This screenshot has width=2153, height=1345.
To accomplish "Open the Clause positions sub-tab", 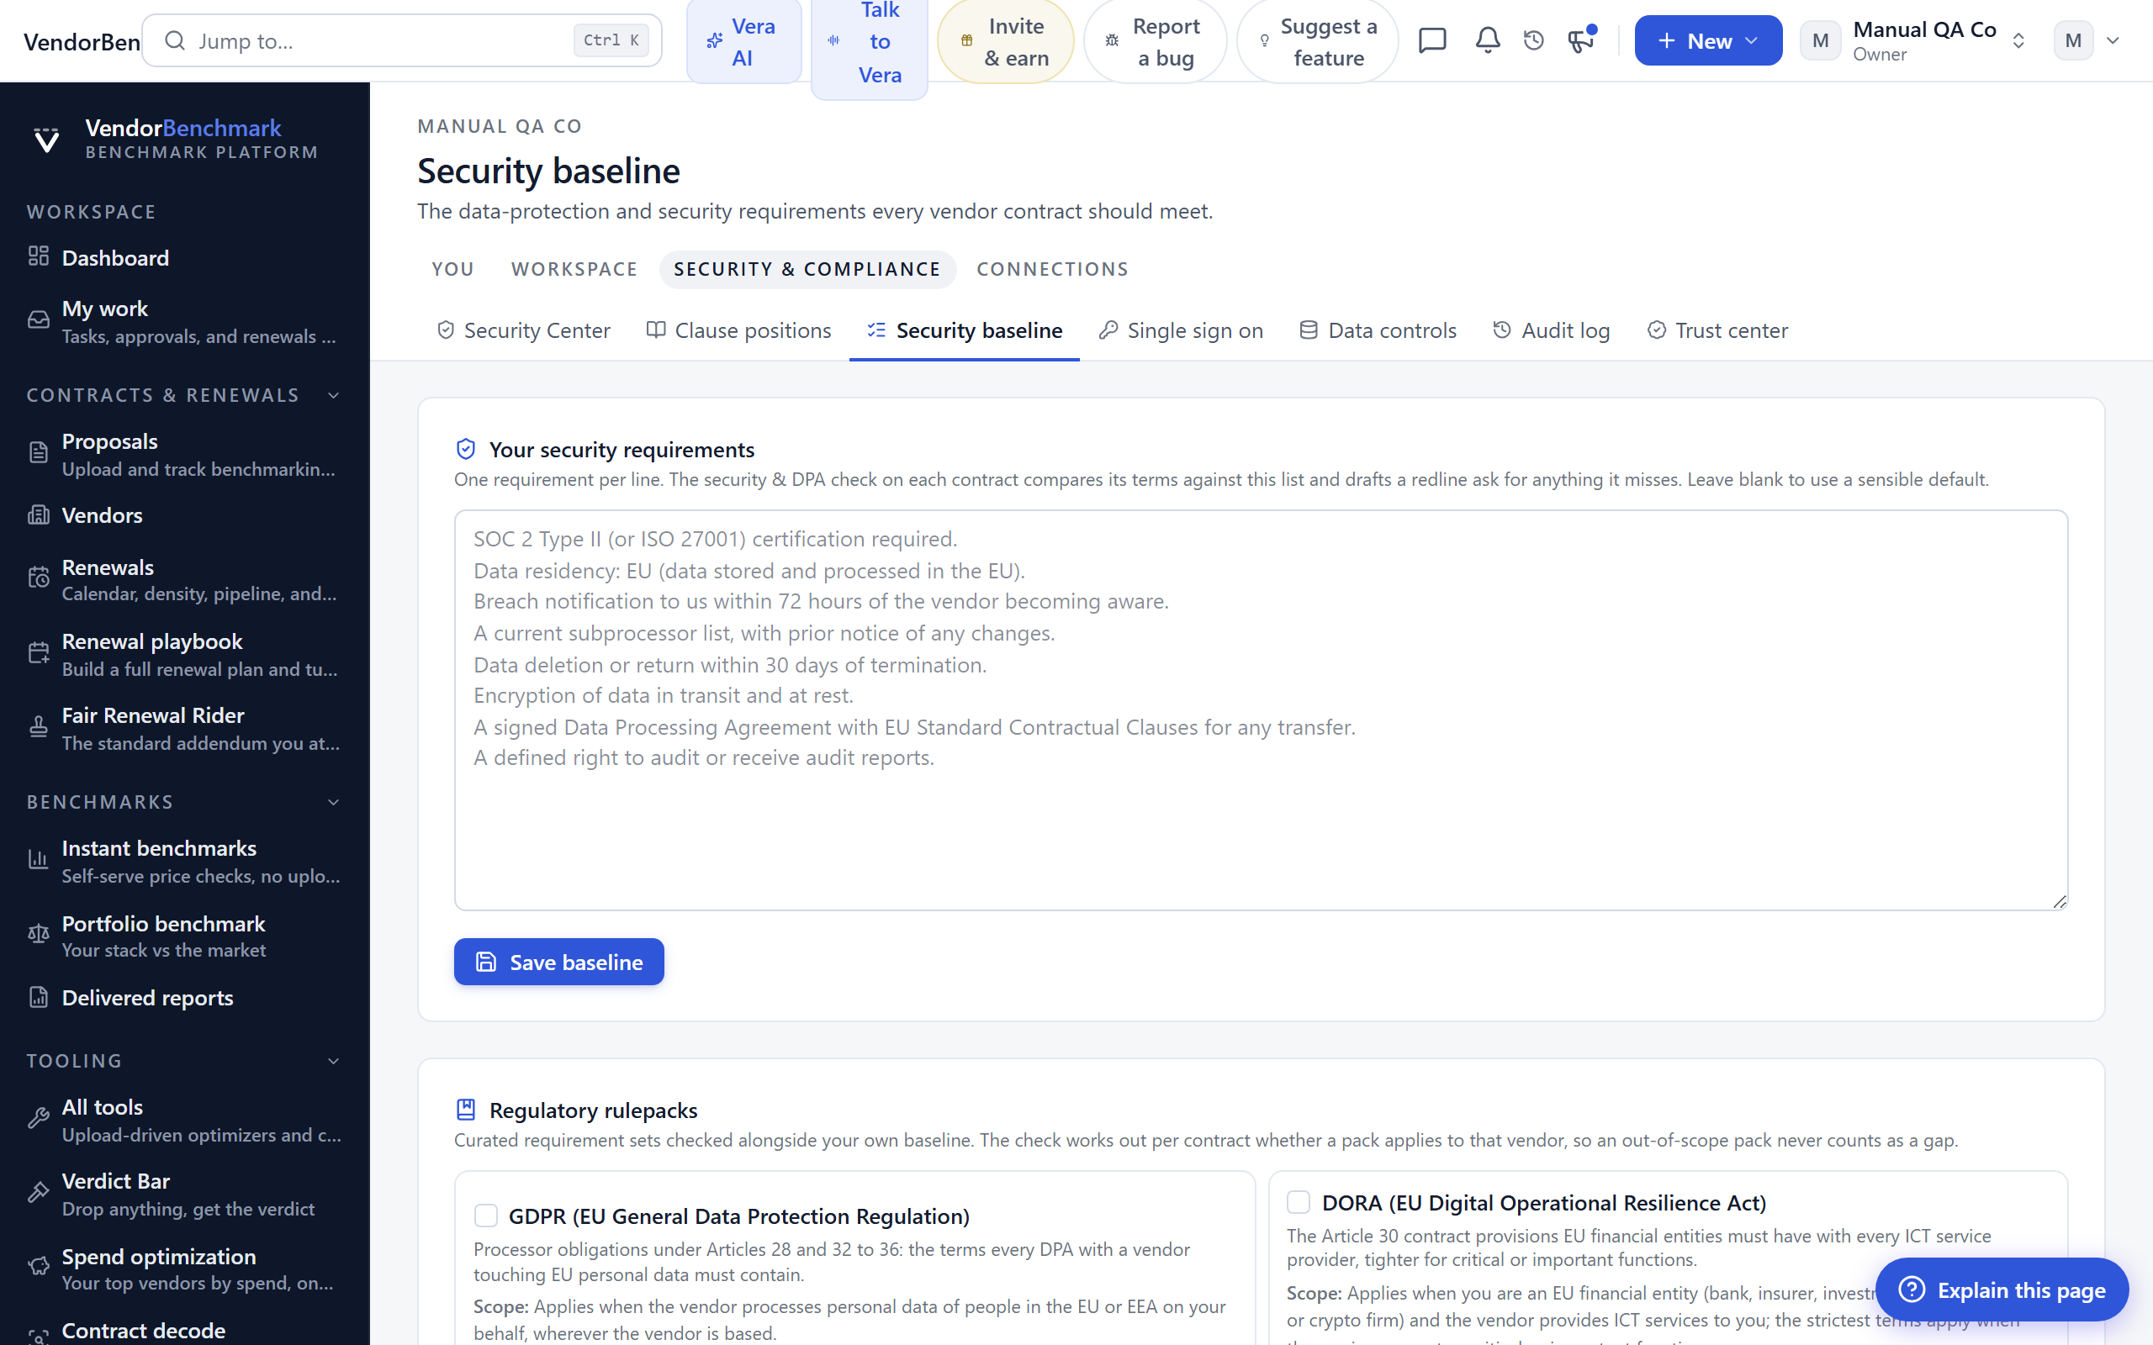I will [x=738, y=330].
